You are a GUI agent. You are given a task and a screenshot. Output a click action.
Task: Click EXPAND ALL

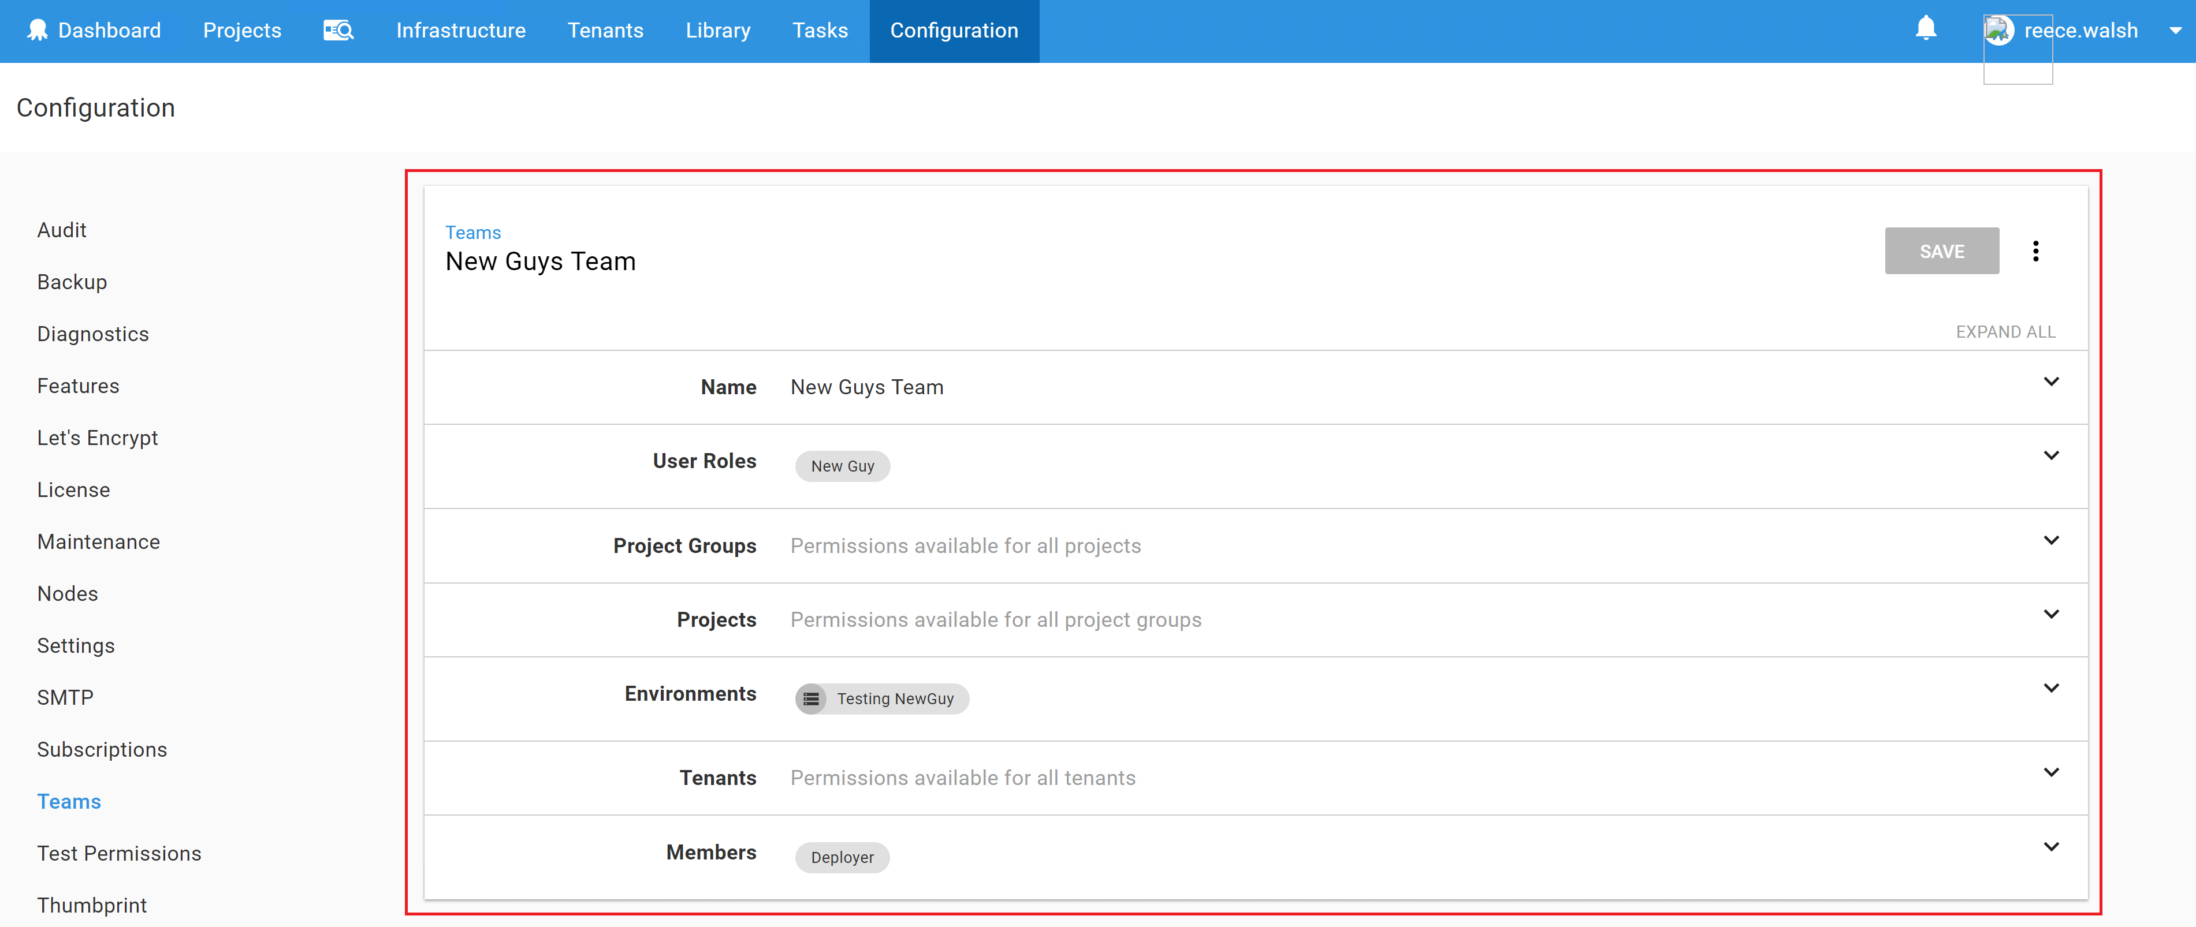pos(2005,331)
